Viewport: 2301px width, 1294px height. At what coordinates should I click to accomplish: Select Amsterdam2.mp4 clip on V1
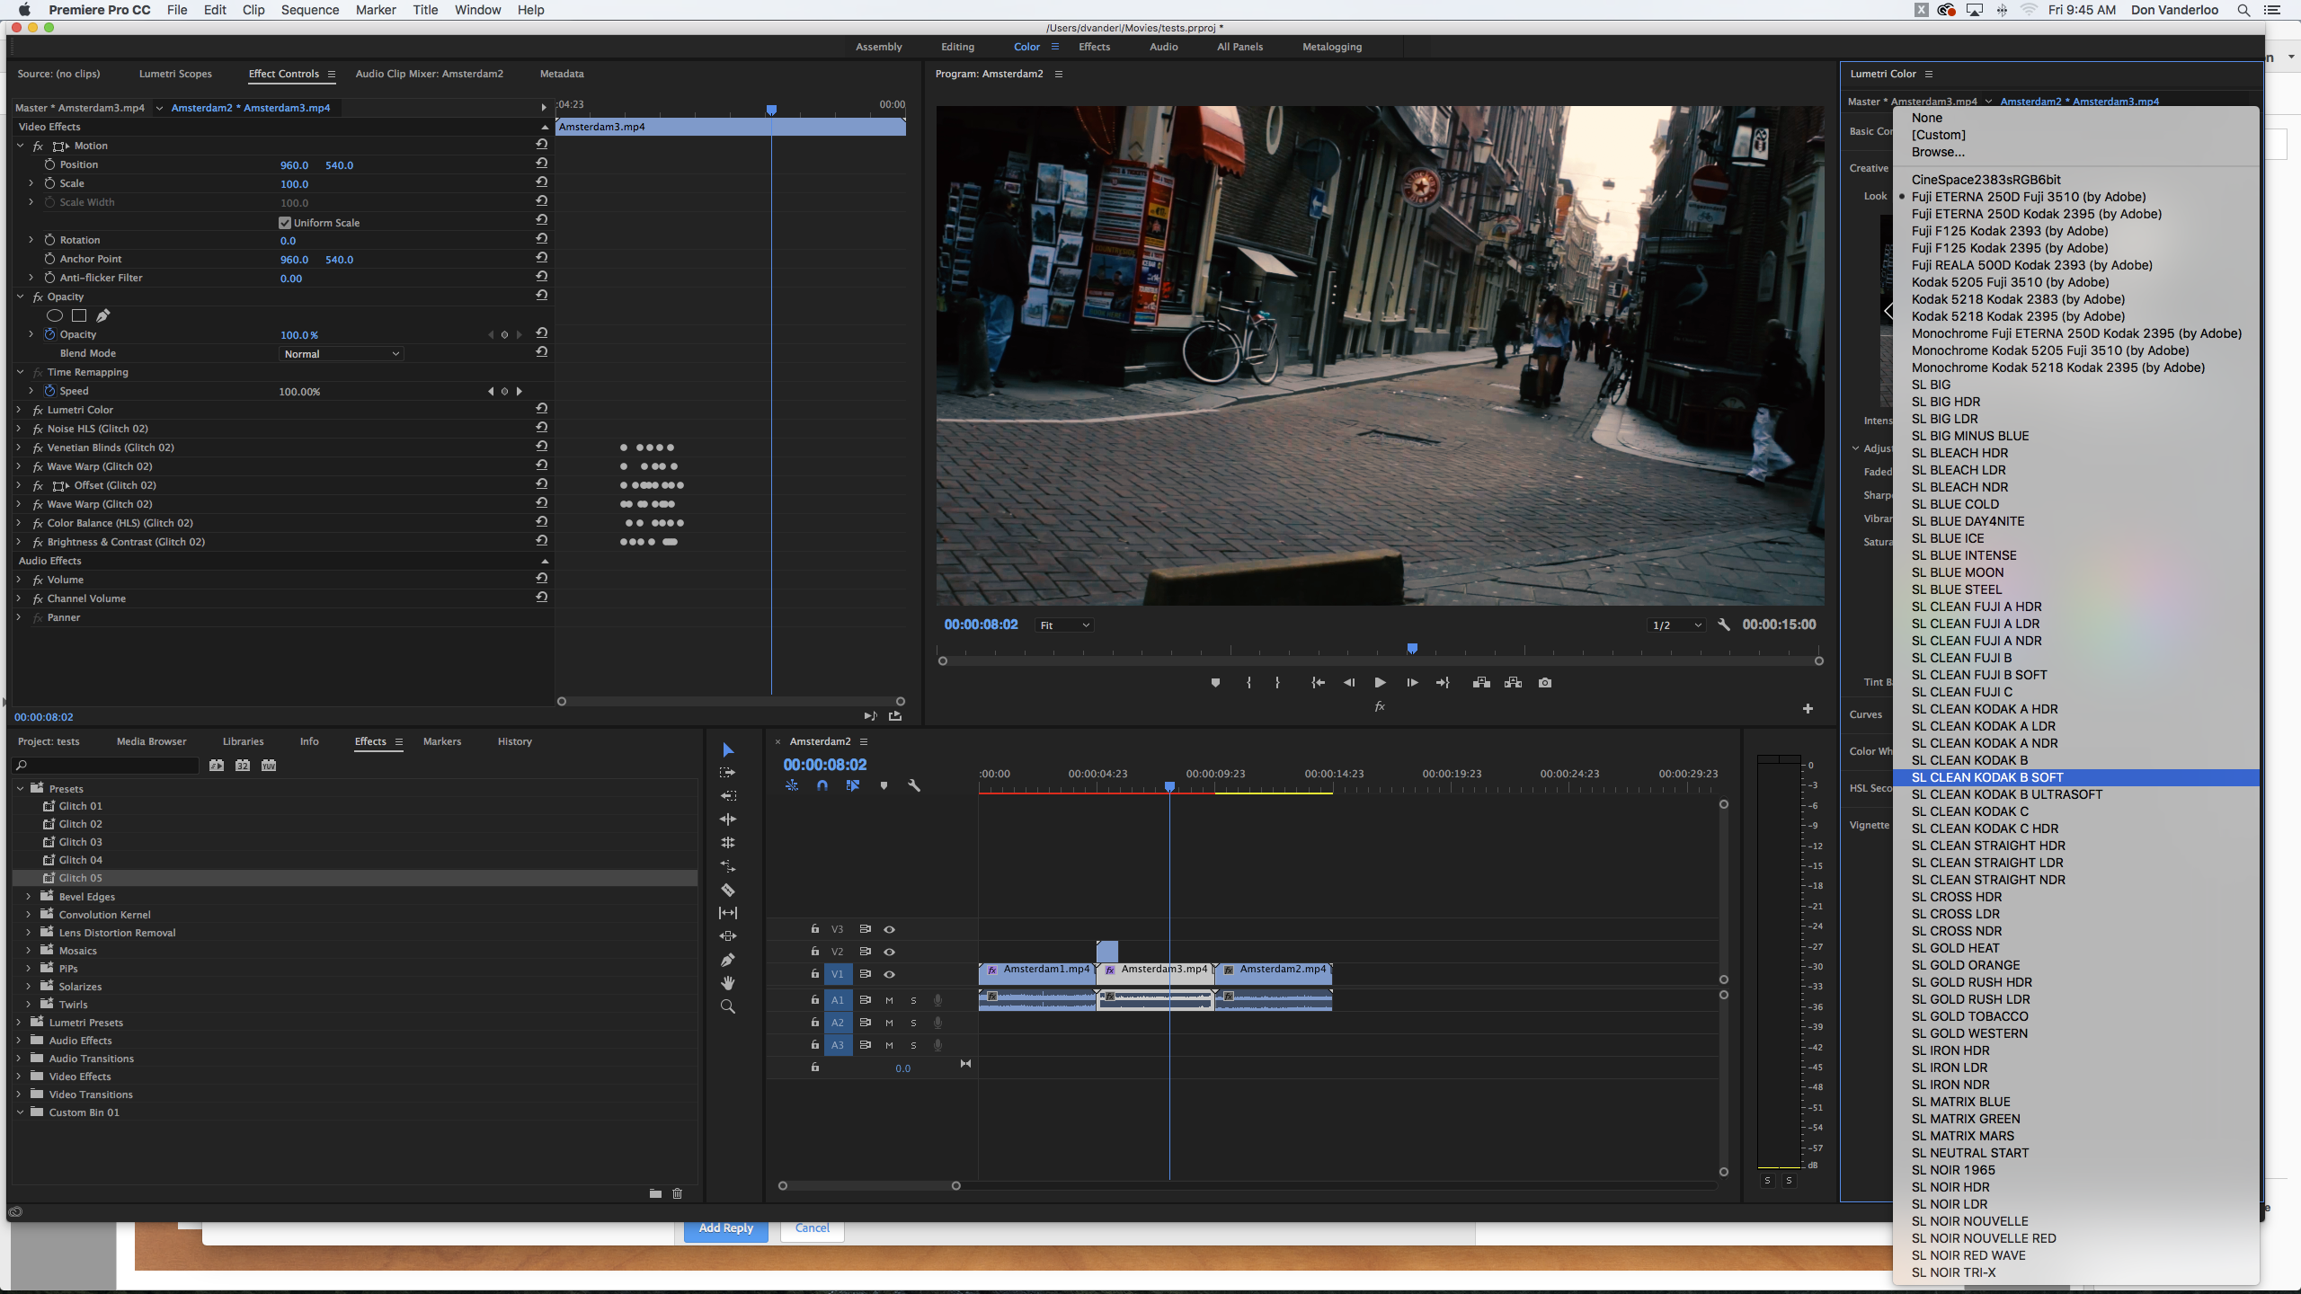[x=1274, y=972]
